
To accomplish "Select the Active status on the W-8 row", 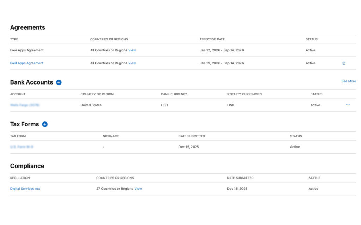I will click(x=295, y=147).
